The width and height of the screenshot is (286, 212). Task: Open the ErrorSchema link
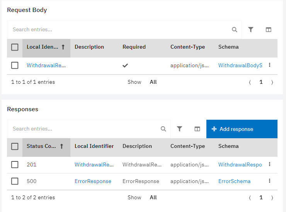(234, 181)
